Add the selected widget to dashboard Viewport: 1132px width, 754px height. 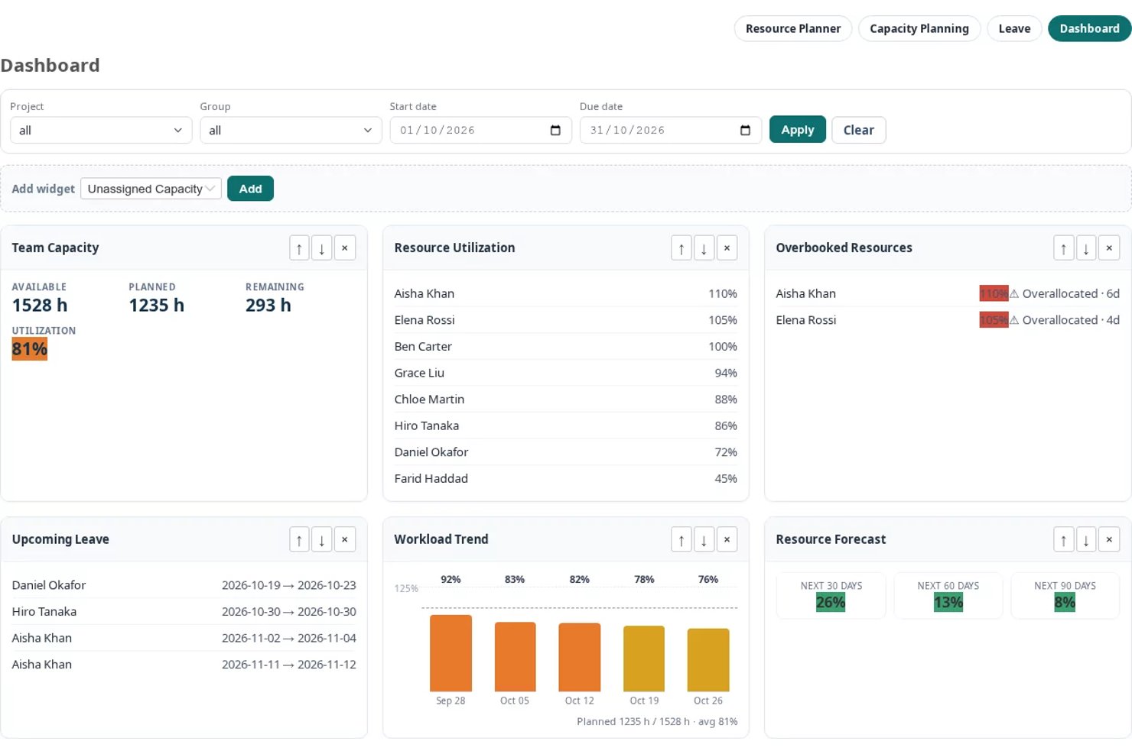250,189
